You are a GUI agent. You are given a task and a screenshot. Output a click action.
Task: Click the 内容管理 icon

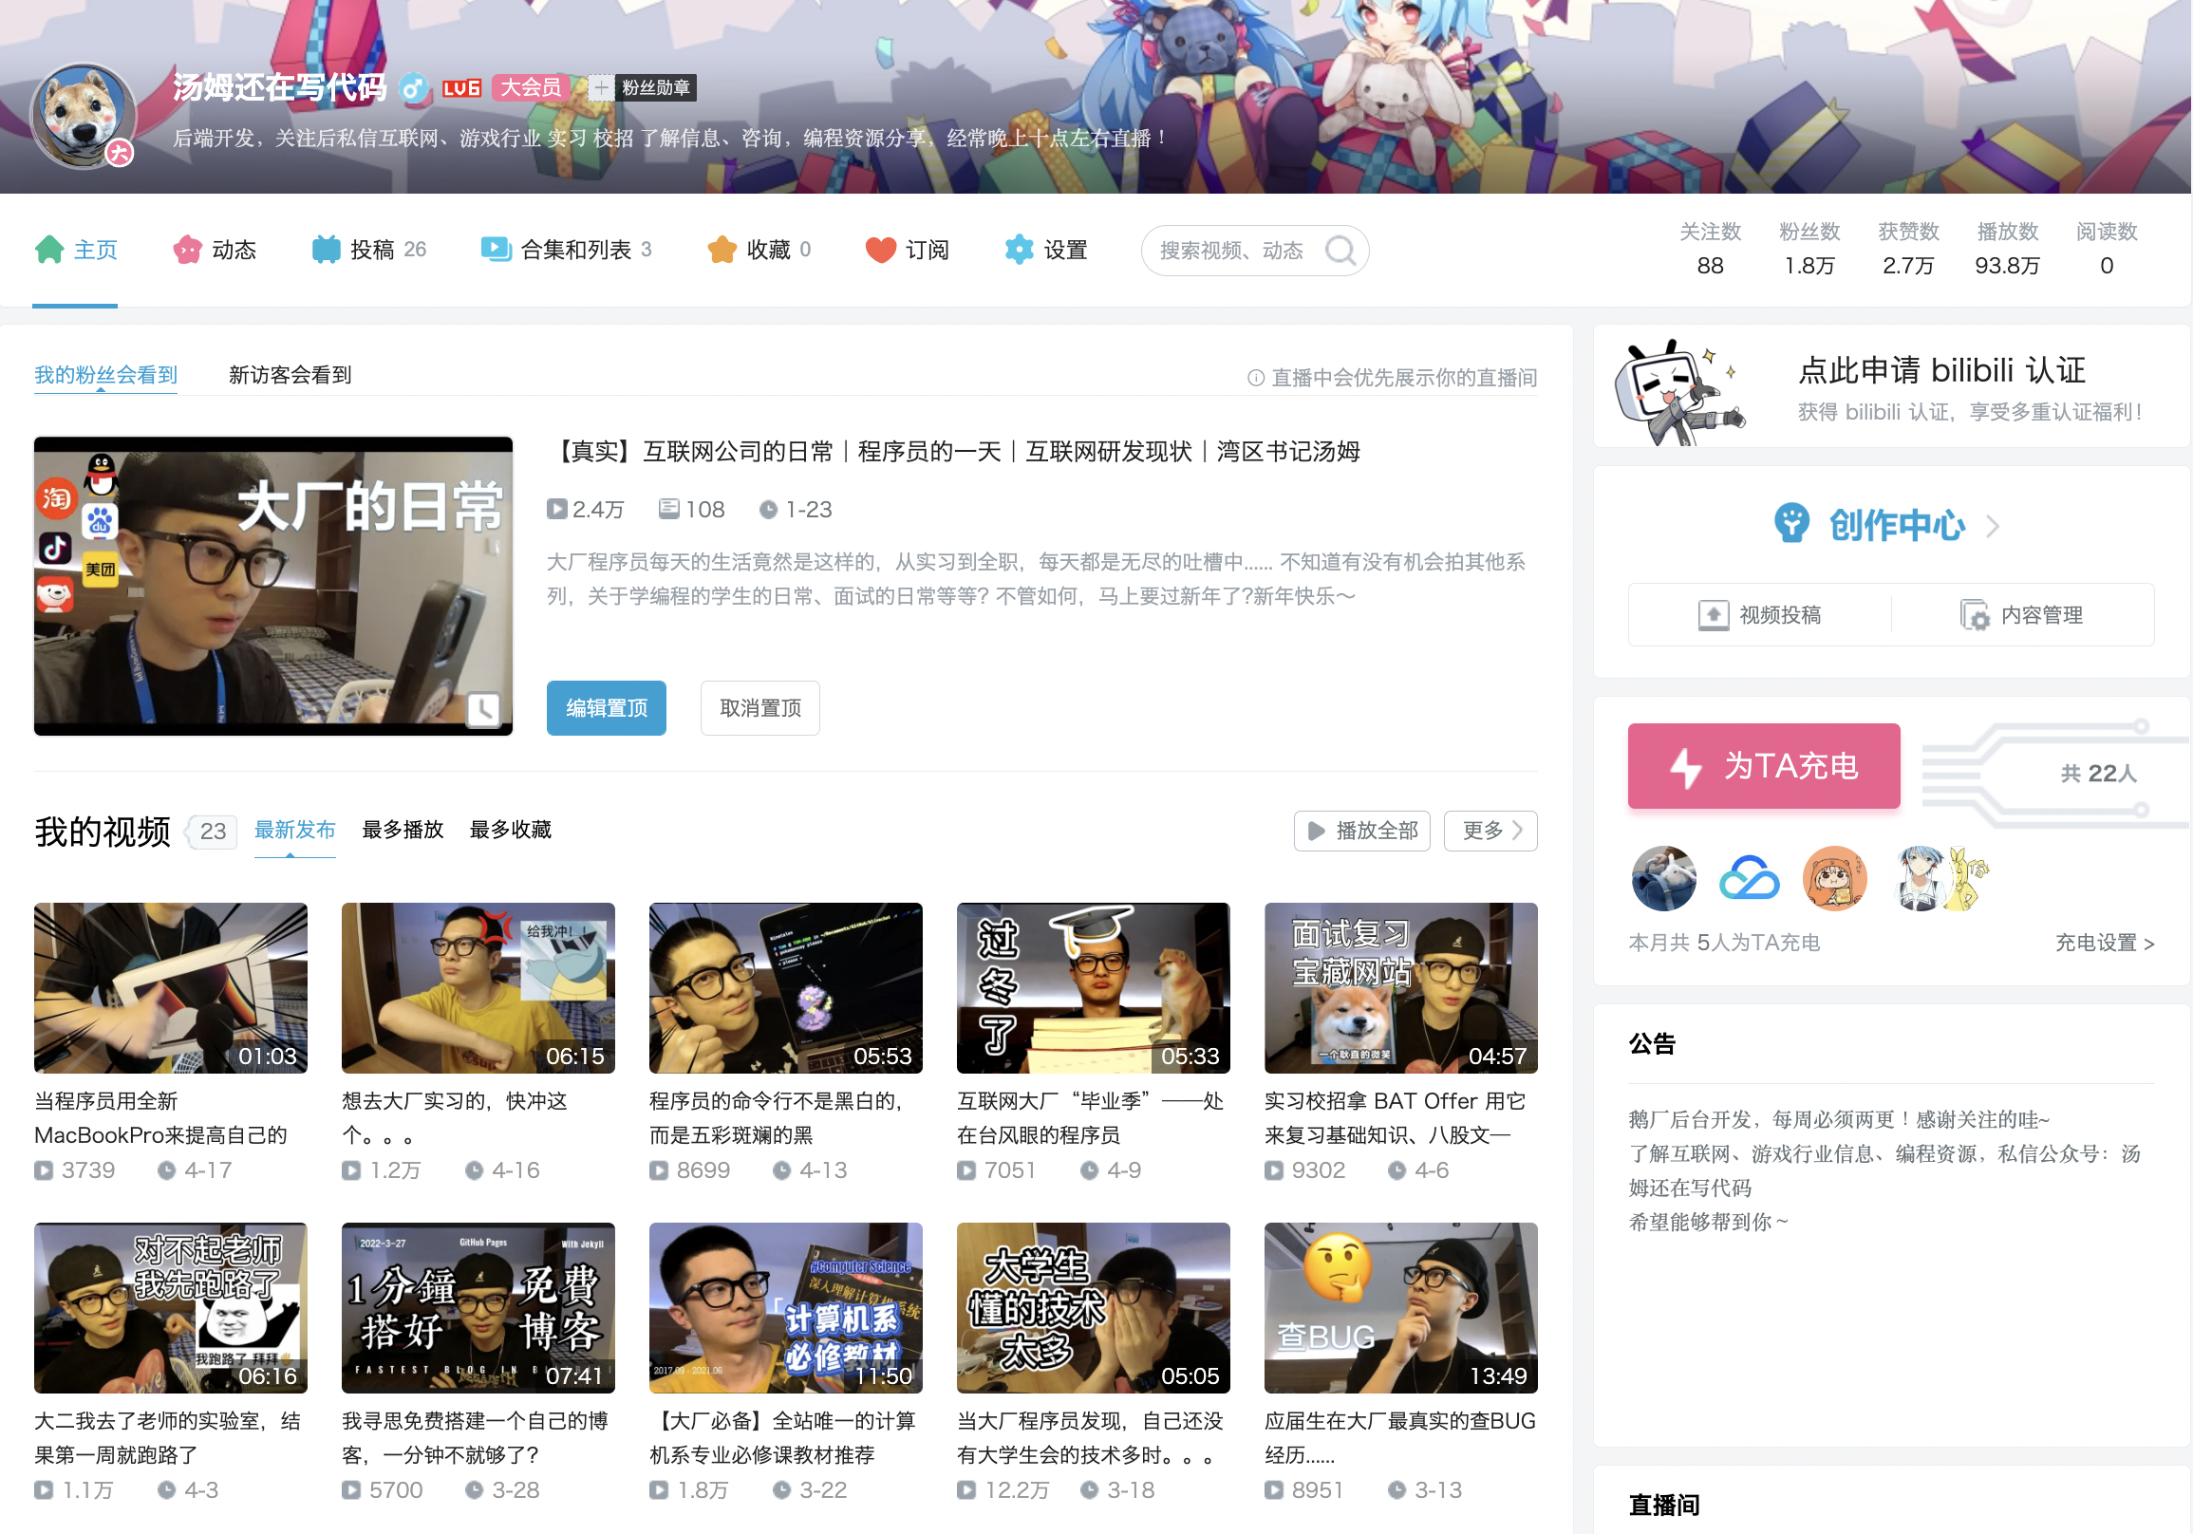tap(1974, 615)
